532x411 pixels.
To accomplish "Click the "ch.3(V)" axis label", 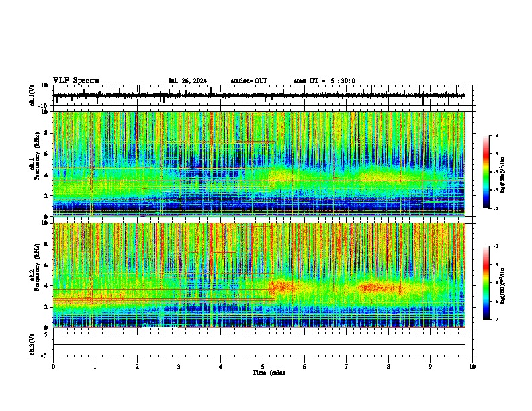I will tap(32, 345).
